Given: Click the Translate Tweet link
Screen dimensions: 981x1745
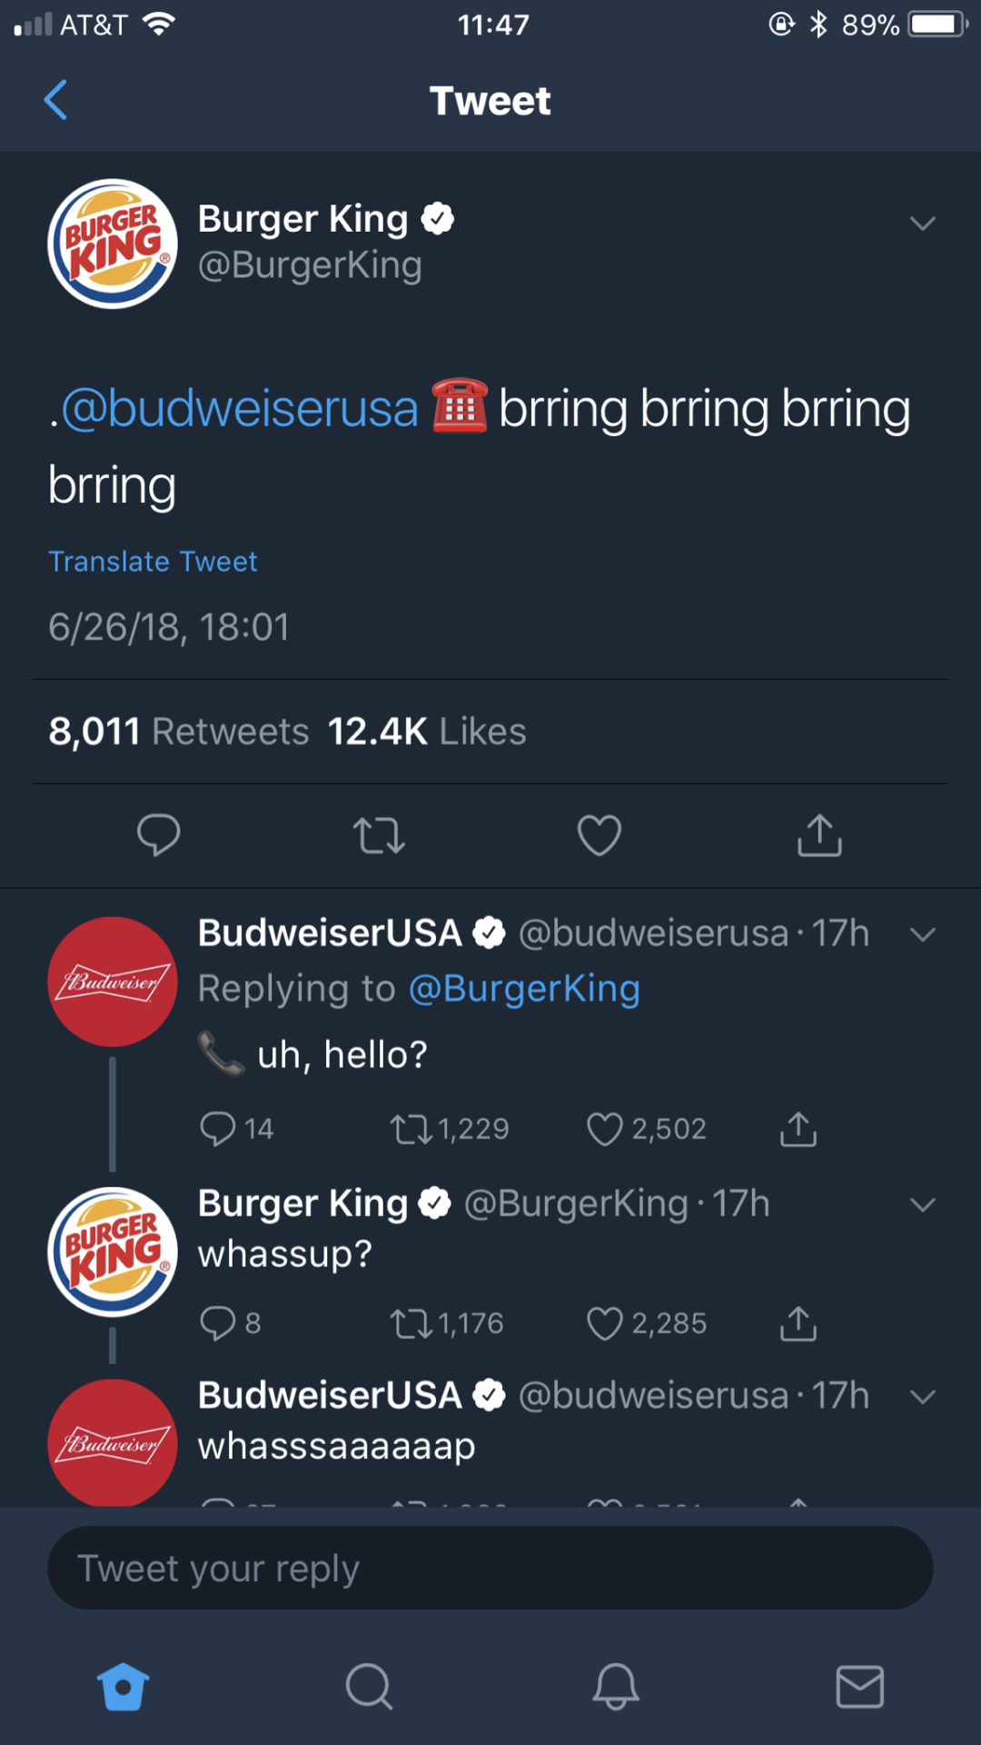Looking at the screenshot, I should point(153,562).
